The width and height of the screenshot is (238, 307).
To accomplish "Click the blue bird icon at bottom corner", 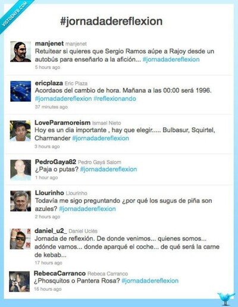I will pyautogui.click(x=226, y=299).
